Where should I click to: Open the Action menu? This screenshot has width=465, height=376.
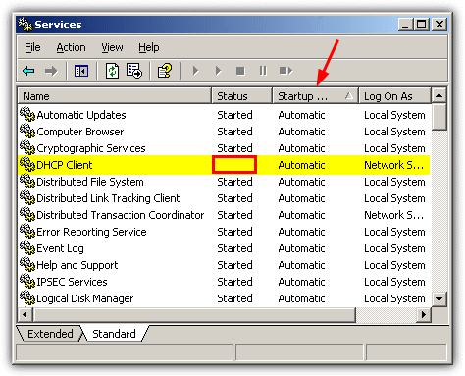(x=71, y=48)
